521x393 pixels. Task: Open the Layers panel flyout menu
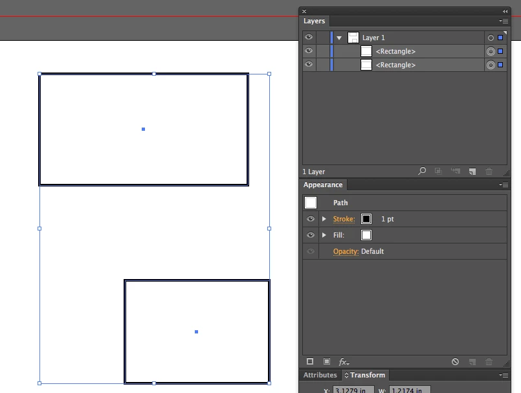pyautogui.click(x=504, y=21)
